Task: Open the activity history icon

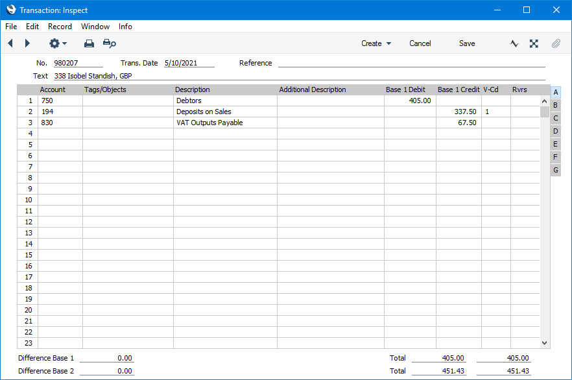Action: coord(514,43)
